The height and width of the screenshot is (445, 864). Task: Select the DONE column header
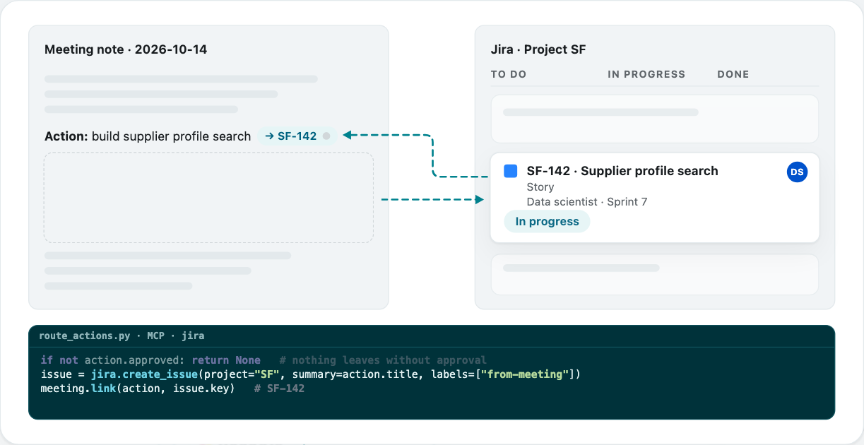[733, 74]
